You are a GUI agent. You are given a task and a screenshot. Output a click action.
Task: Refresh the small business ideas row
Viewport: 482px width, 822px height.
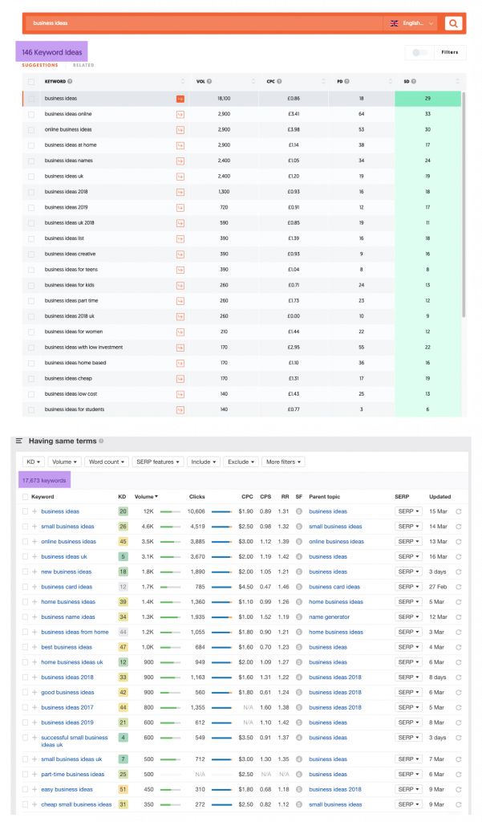tap(459, 527)
